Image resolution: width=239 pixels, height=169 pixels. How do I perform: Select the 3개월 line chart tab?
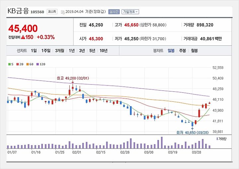pyautogui.click(x=59, y=51)
